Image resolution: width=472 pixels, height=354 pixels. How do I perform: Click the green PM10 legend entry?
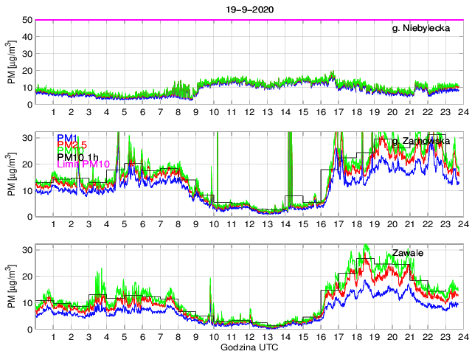click(x=70, y=150)
